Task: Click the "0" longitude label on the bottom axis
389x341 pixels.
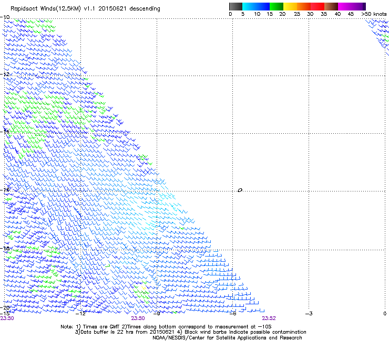Action: click(385, 314)
